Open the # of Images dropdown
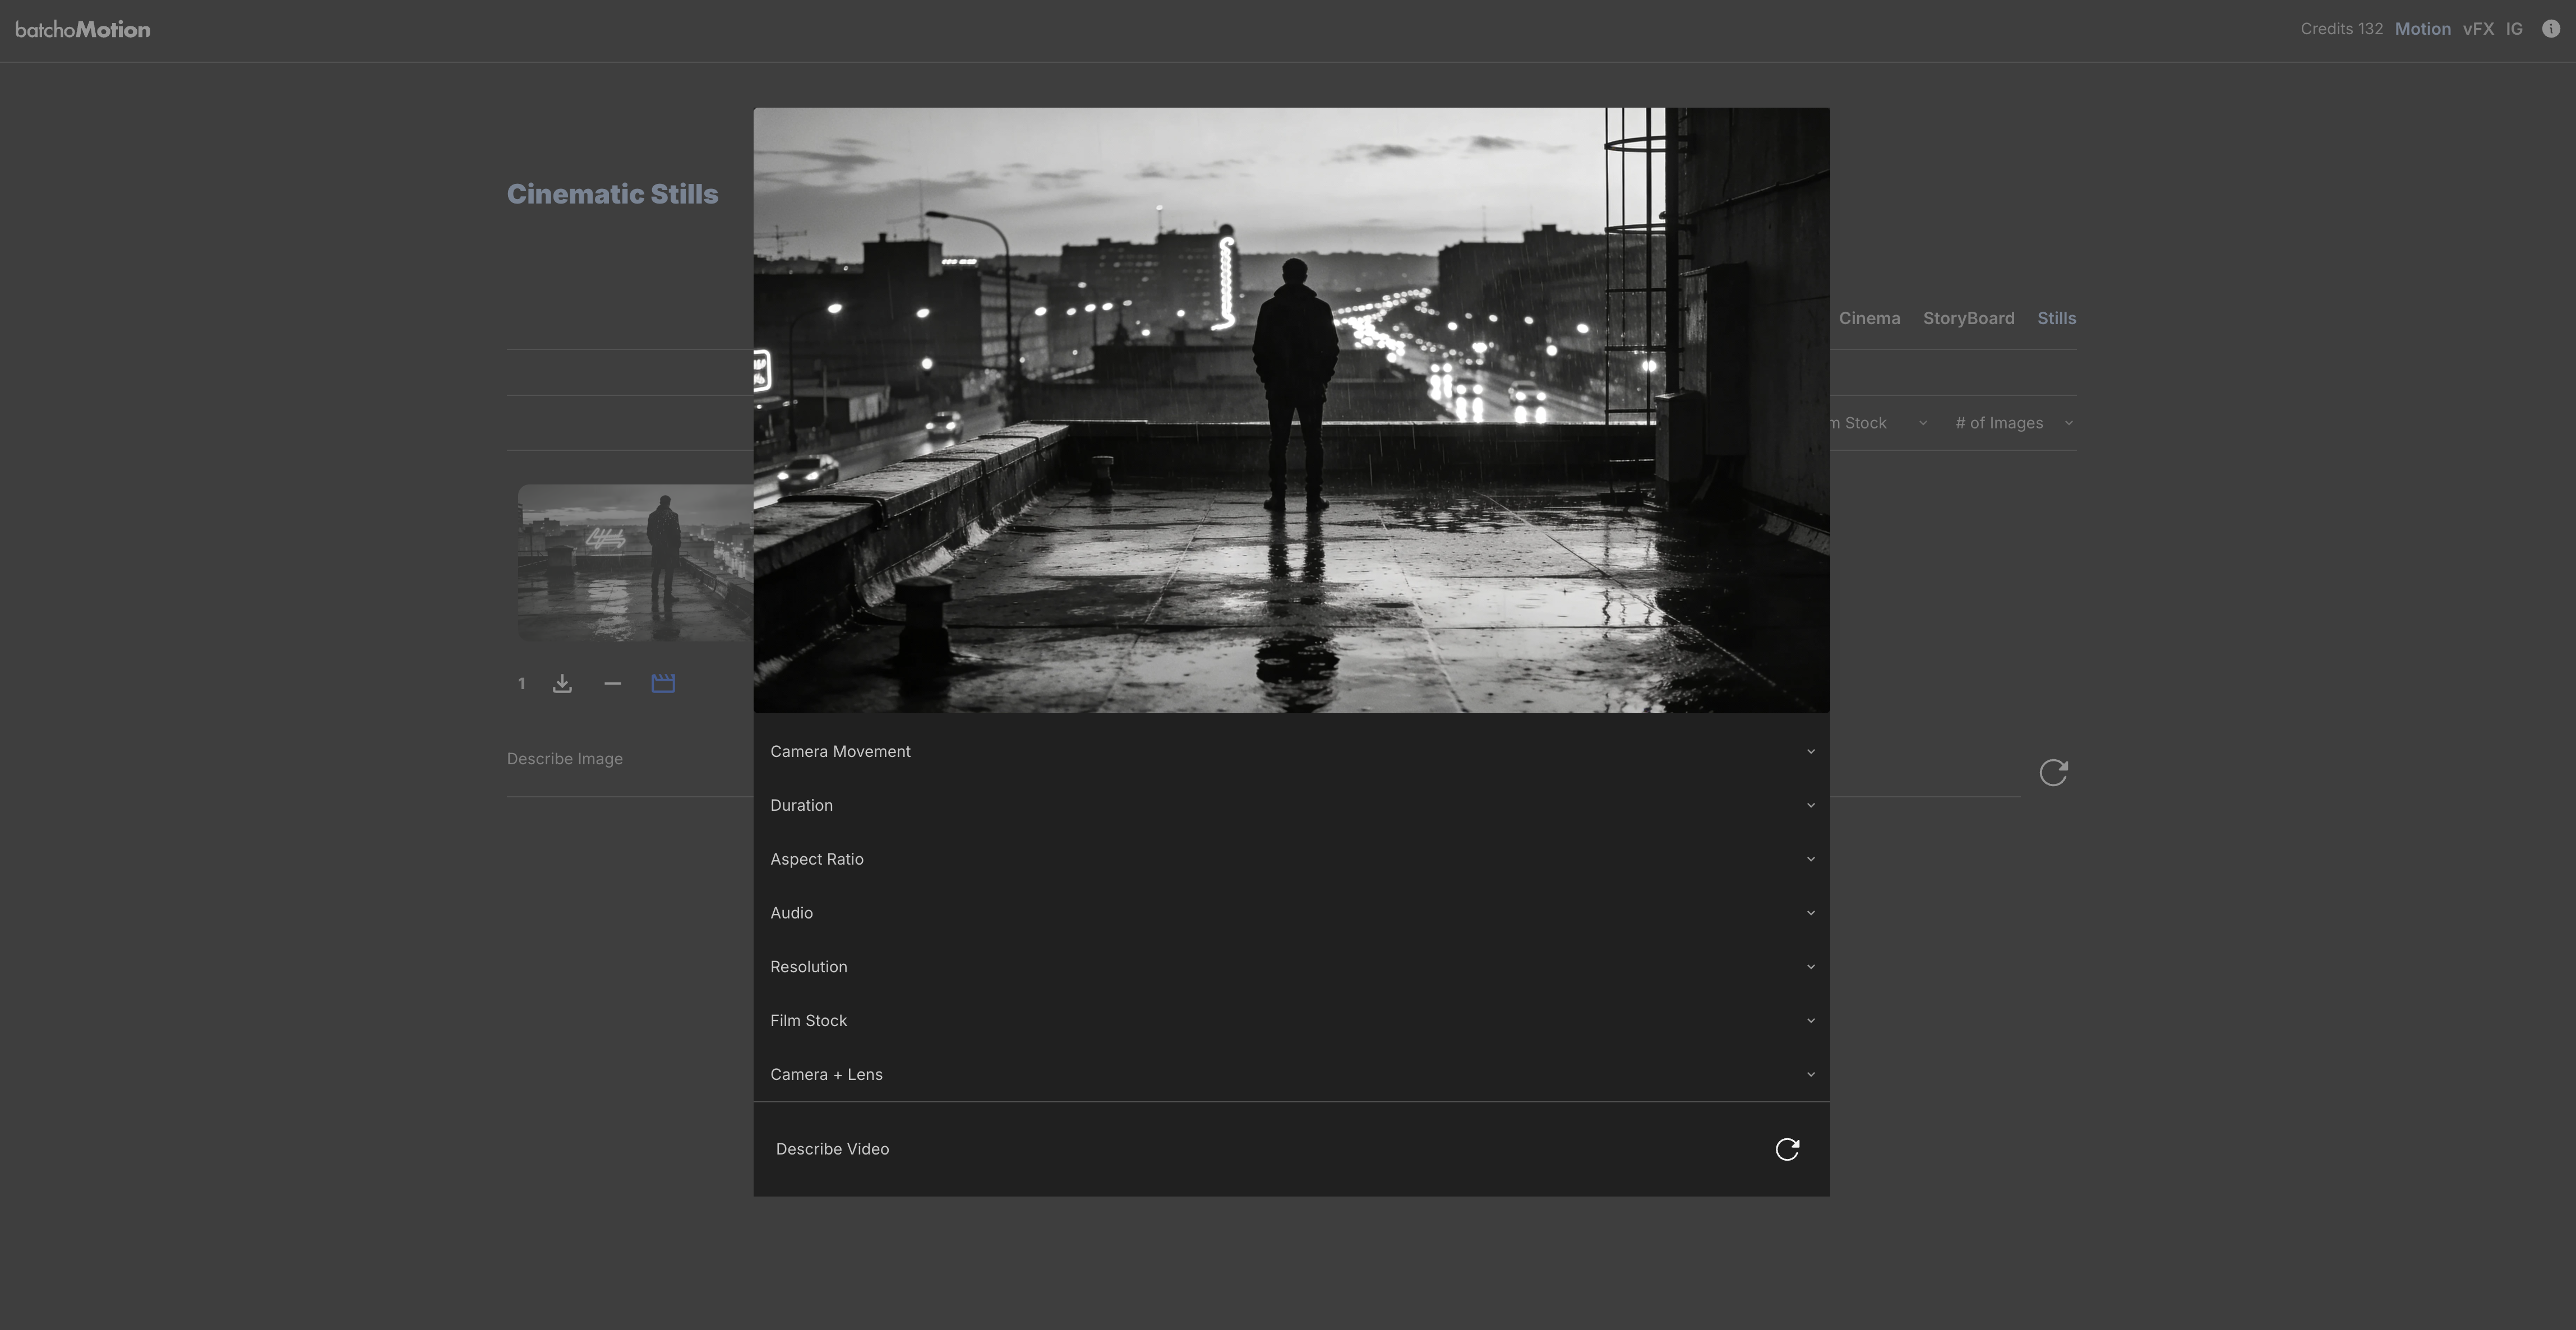This screenshot has height=1330, width=2576. (x=2012, y=422)
